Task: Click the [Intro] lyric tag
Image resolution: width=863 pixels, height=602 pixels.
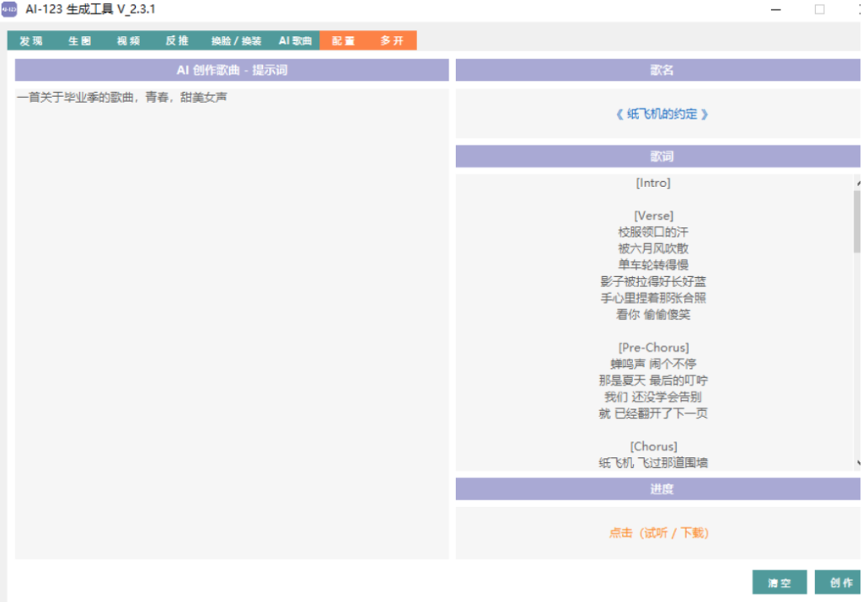Action: point(653,183)
